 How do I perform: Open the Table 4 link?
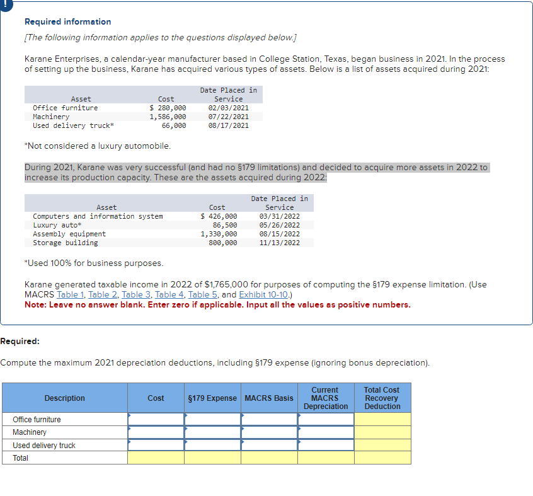pyautogui.click(x=169, y=294)
